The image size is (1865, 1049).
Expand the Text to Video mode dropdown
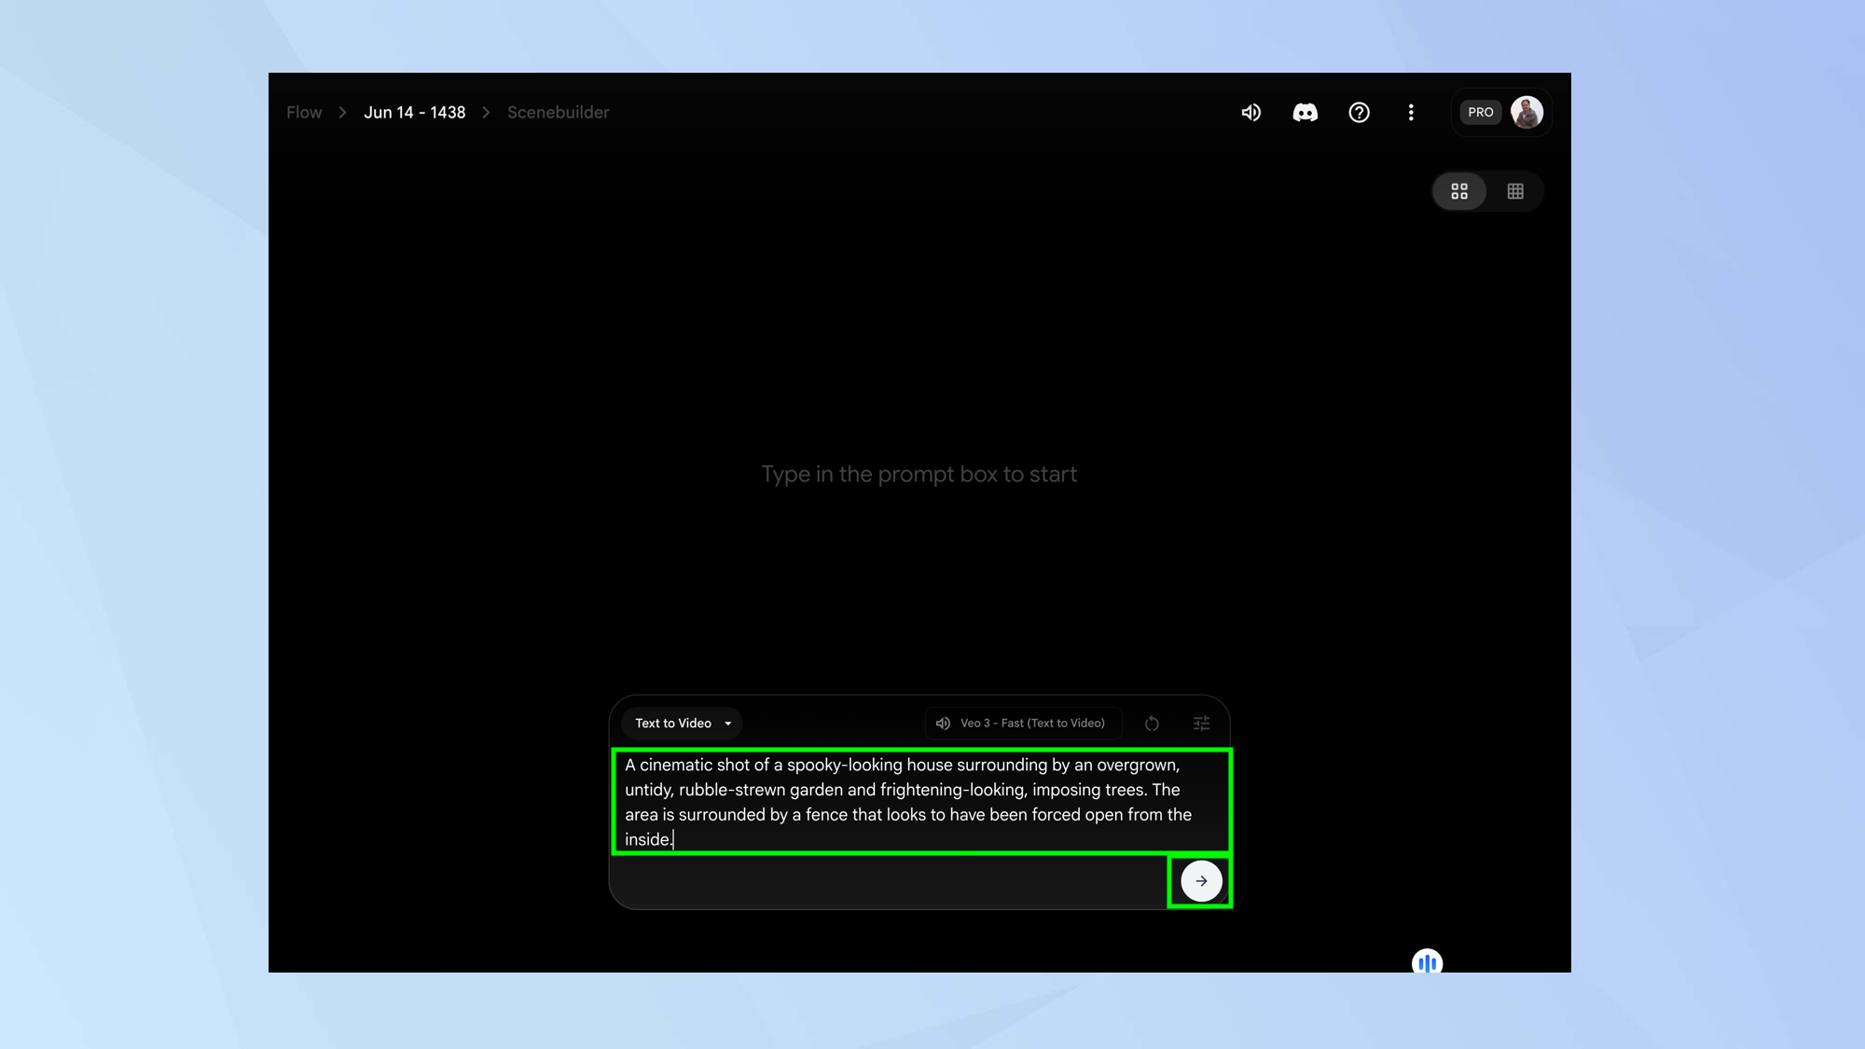(x=673, y=724)
